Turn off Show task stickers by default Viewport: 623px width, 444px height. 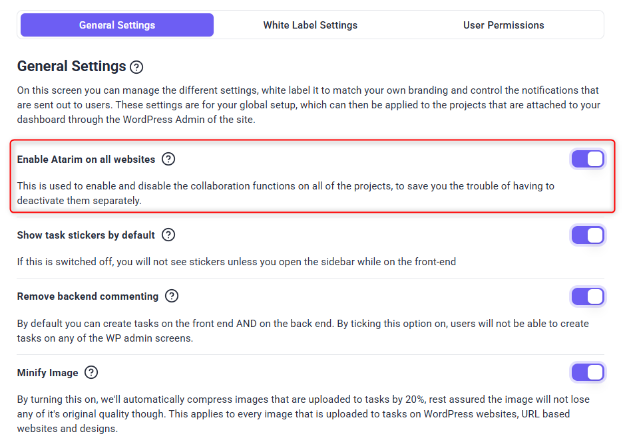tap(588, 235)
